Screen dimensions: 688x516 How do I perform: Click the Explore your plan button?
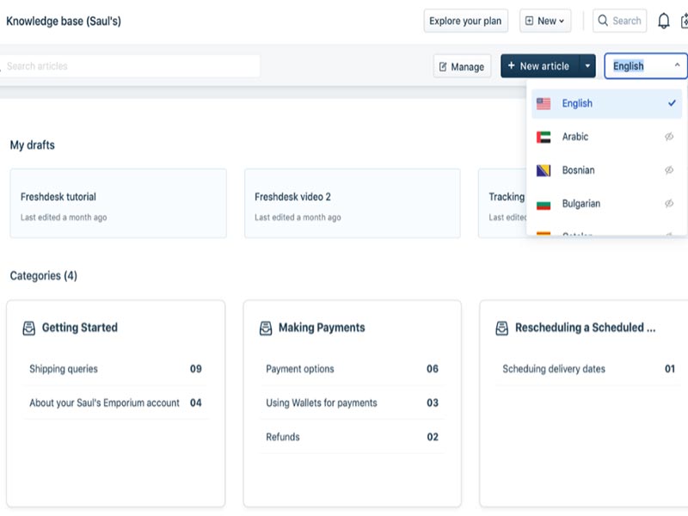click(x=464, y=20)
